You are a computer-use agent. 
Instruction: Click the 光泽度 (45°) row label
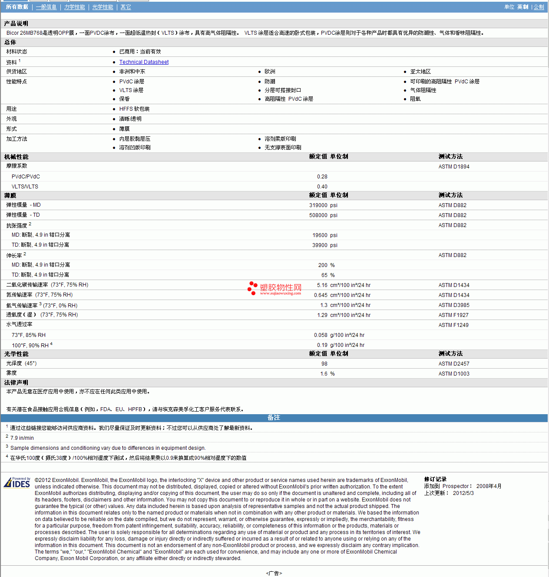click(x=21, y=363)
